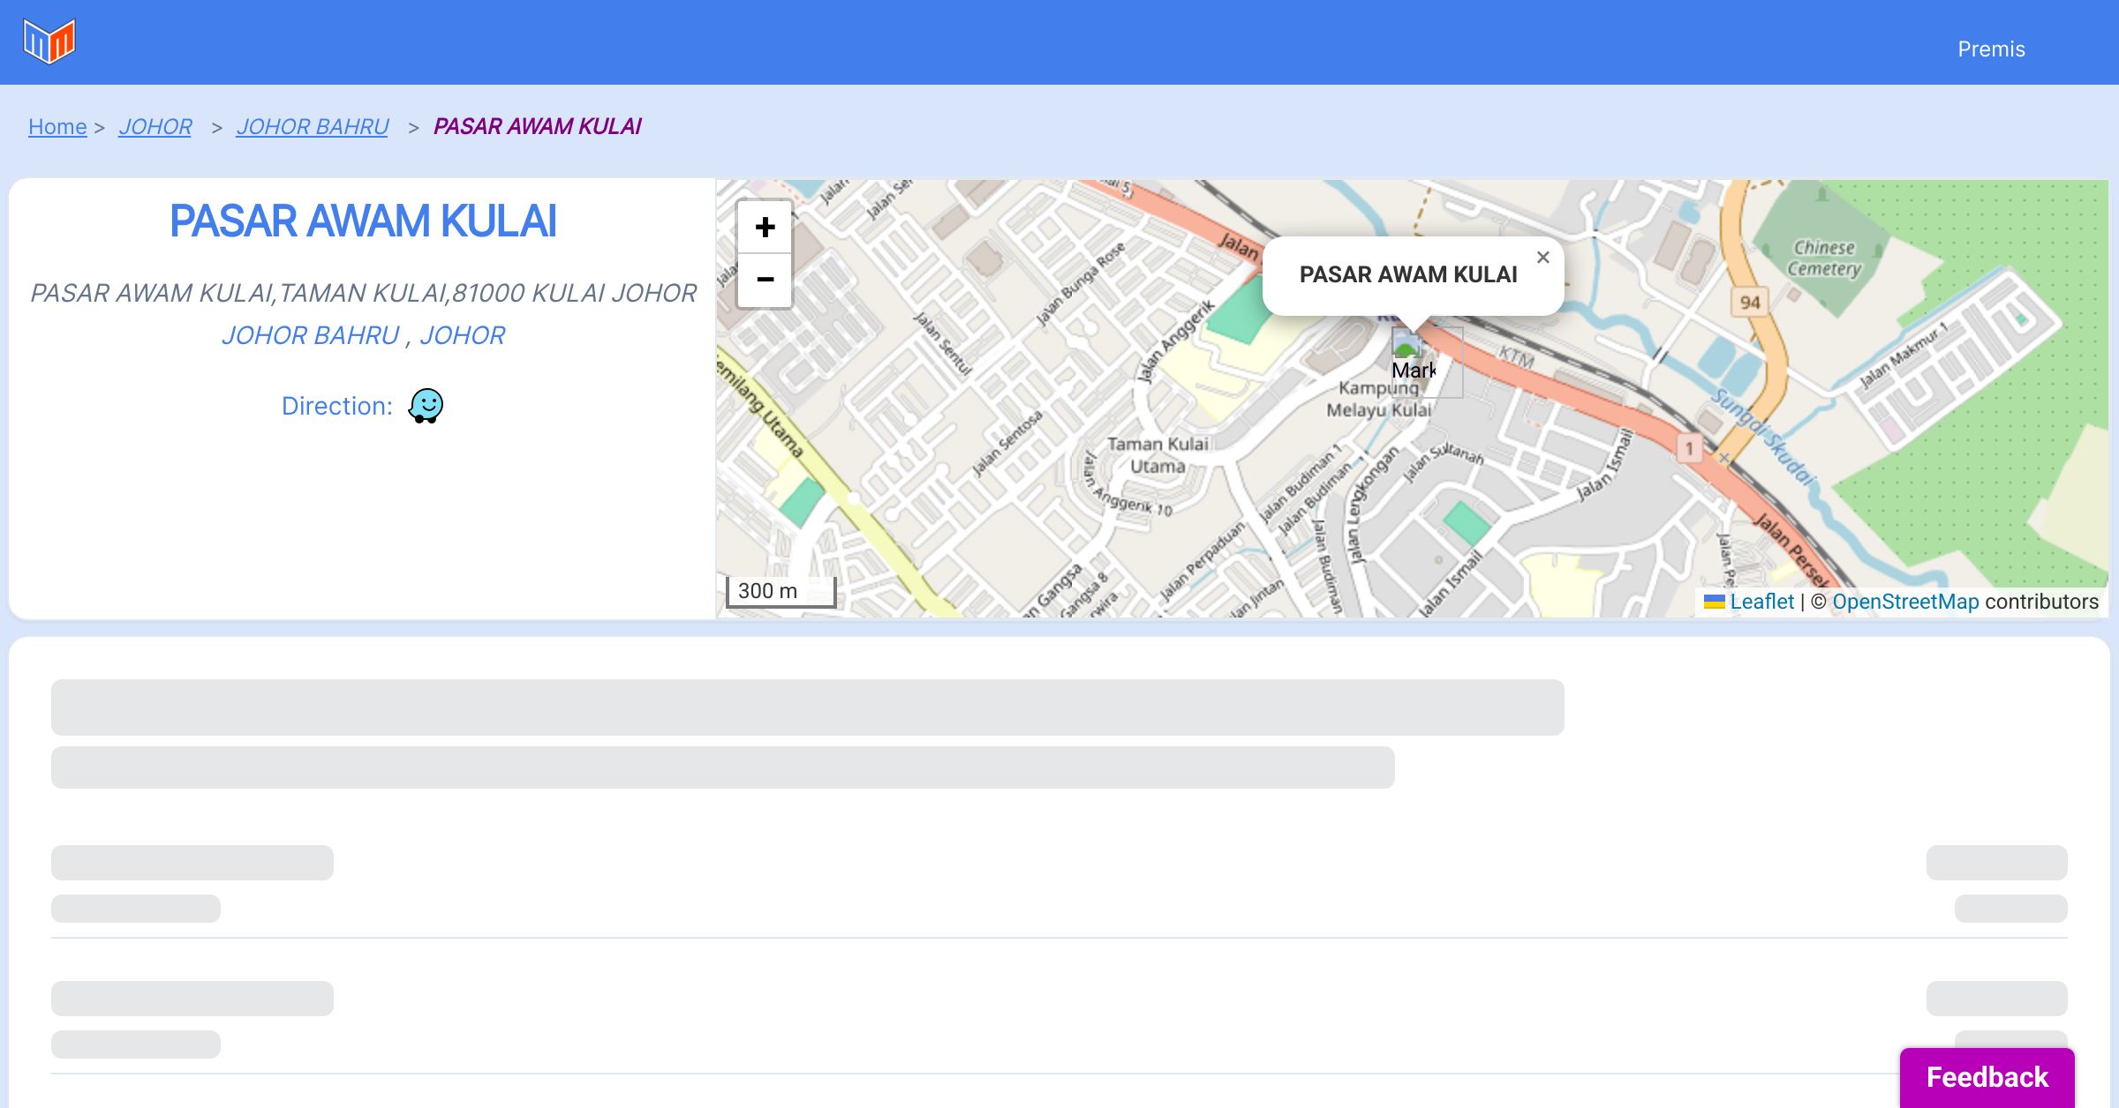Click the site logo icon
The height and width of the screenshot is (1108, 2119).
tap(49, 41)
